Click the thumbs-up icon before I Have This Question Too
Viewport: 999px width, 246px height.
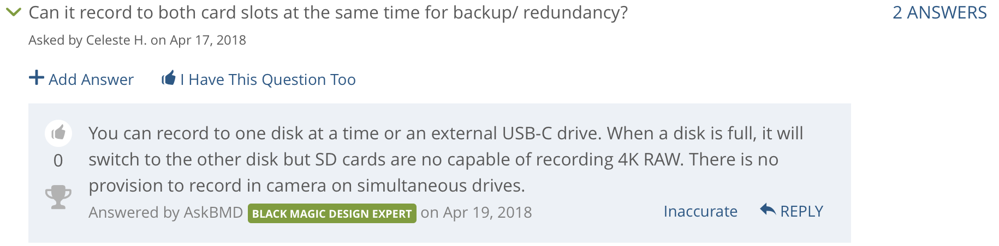169,78
